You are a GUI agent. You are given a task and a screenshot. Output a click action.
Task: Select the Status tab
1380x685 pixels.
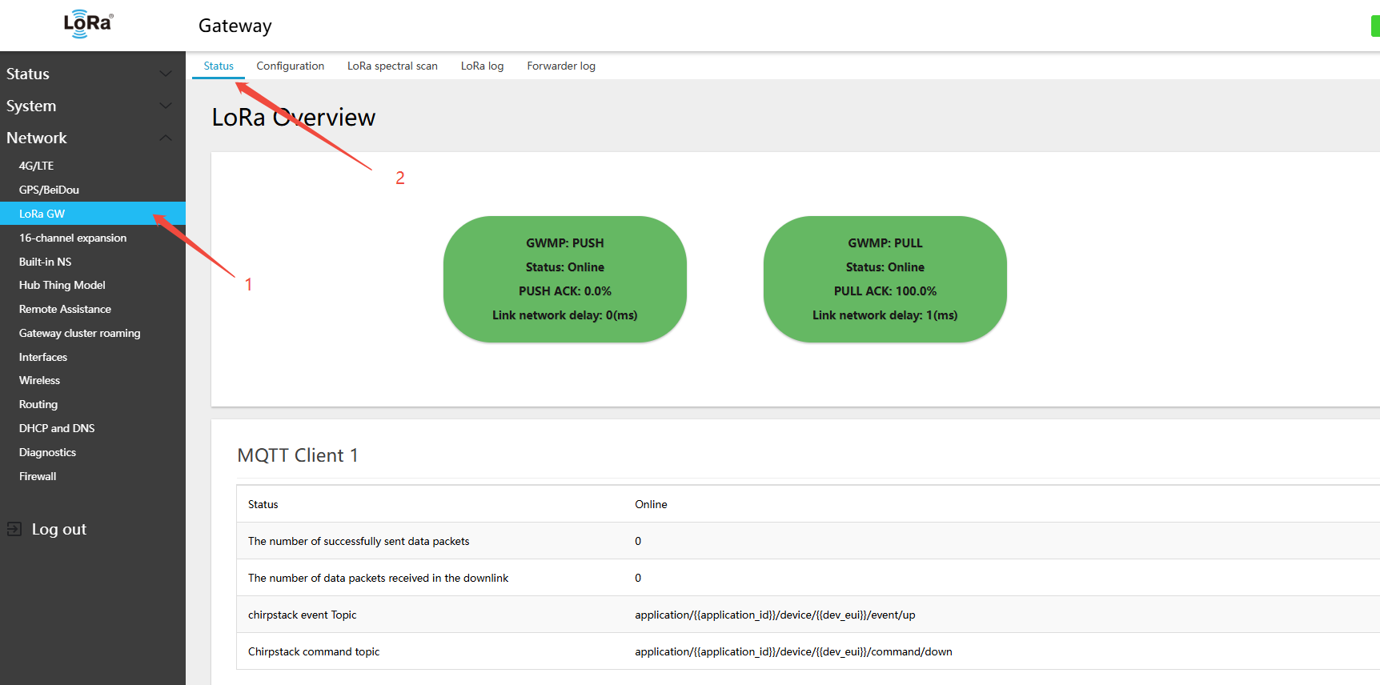pos(219,66)
